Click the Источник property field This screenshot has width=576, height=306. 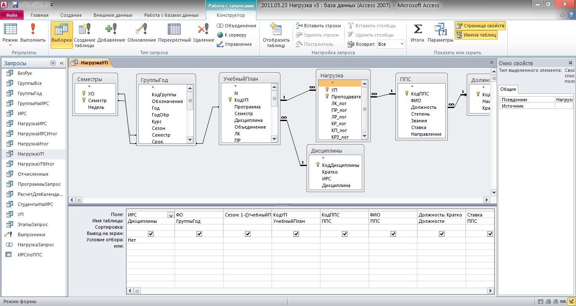(x=564, y=106)
